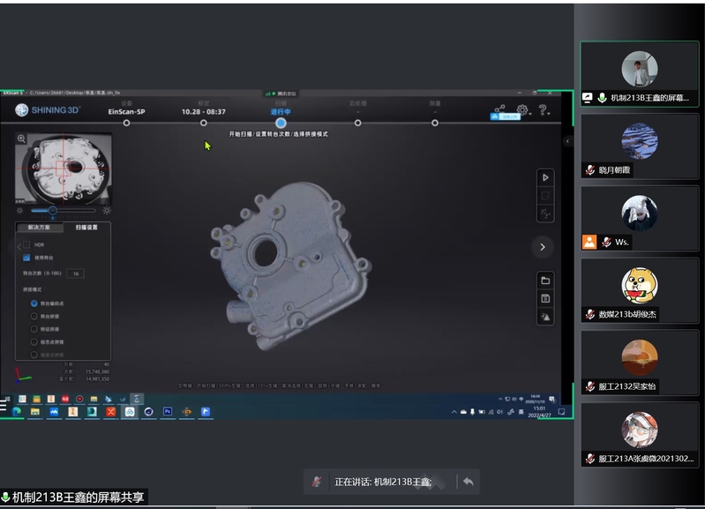The width and height of the screenshot is (705, 509).
Task: Enable the HDR checkbox
Action: (x=26, y=244)
